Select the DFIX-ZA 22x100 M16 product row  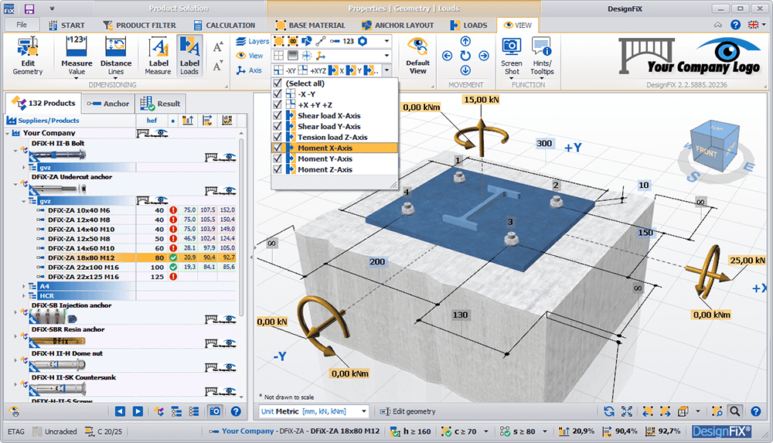pos(83,267)
